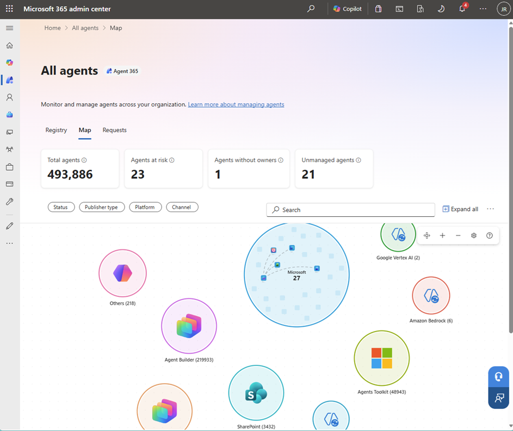The width and height of the screenshot is (513, 431).
Task: Select the Agent Builder (219933) node
Action: click(x=189, y=326)
